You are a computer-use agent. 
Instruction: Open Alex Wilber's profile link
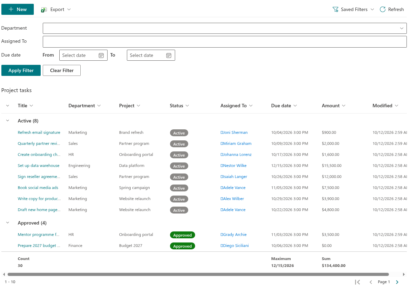coord(232,199)
